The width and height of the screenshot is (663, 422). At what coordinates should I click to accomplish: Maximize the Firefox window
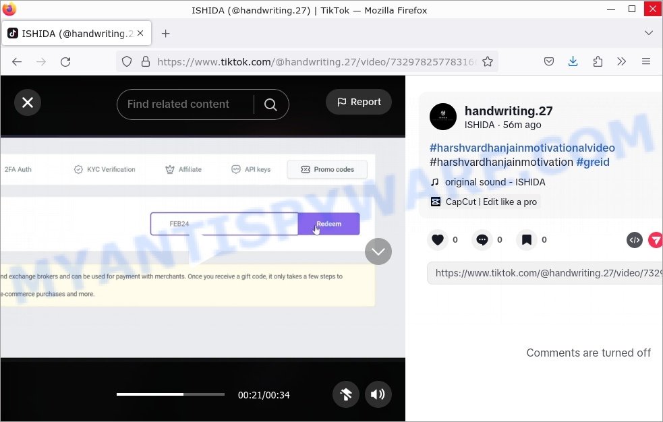coord(632,9)
